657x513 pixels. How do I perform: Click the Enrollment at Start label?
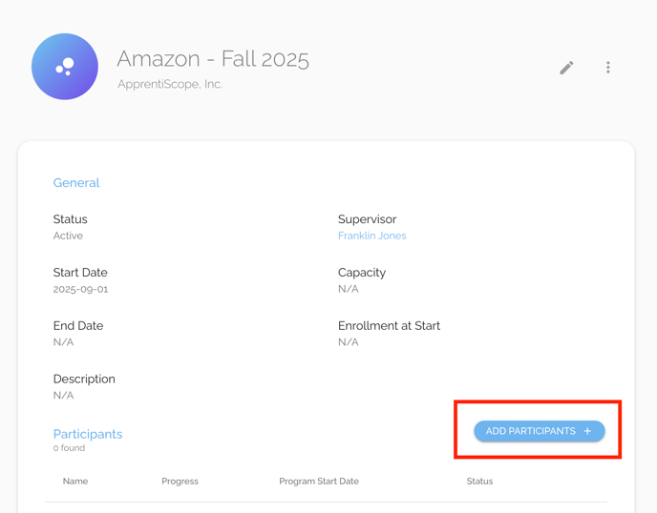[x=389, y=325]
